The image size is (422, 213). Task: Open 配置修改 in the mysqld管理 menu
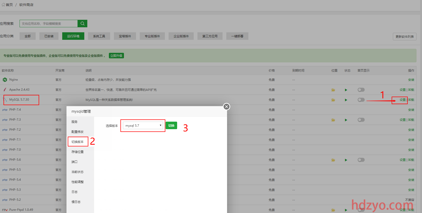(x=80, y=132)
